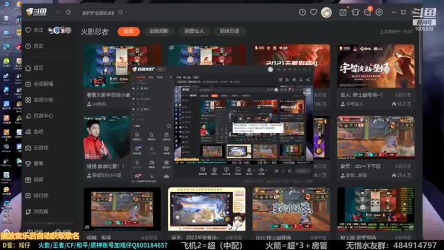Collapse sidebar with bottom caret arrow
Screen dimensions: 444x250
(49, 224)
